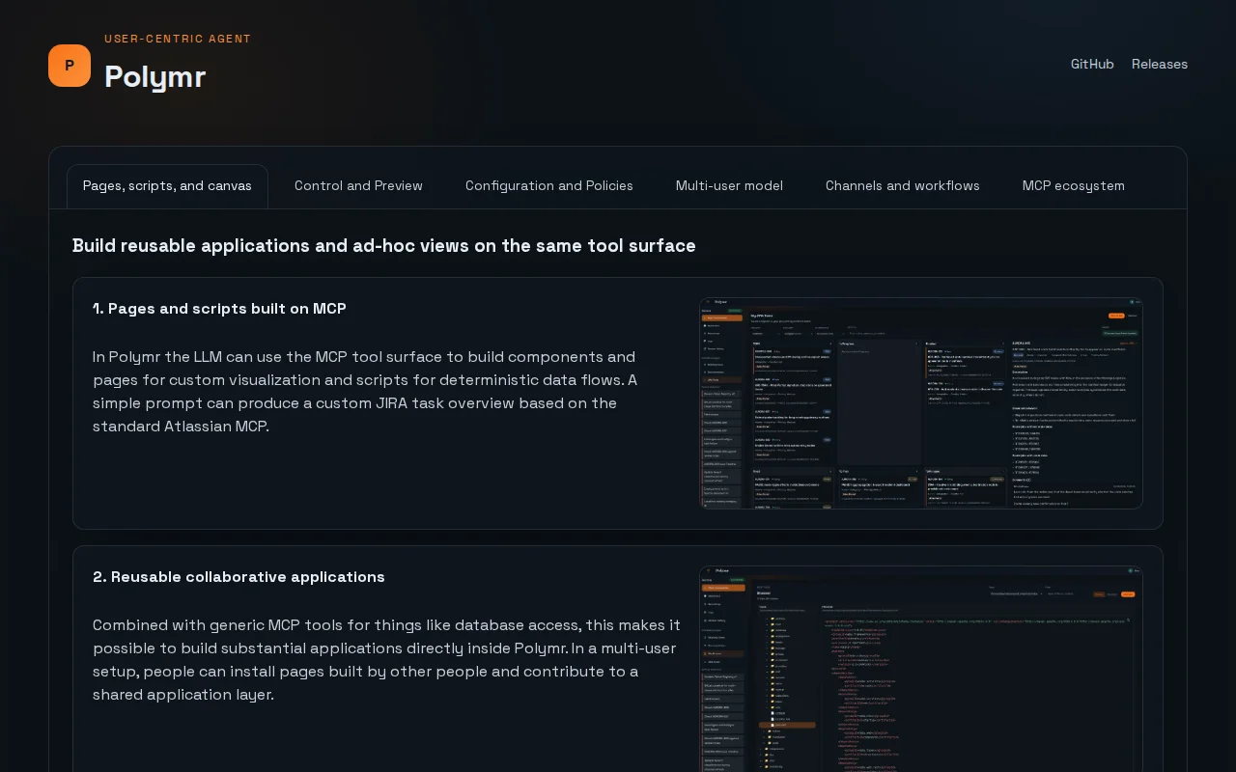
Task: Open the JIRA task overview screenshot thumbnail
Action: (921, 403)
